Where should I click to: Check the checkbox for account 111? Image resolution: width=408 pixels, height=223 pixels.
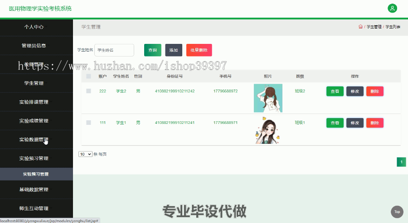coord(88,123)
